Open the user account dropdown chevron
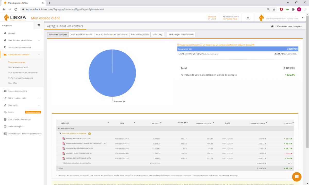The image size is (309, 185). pos(303,17)
